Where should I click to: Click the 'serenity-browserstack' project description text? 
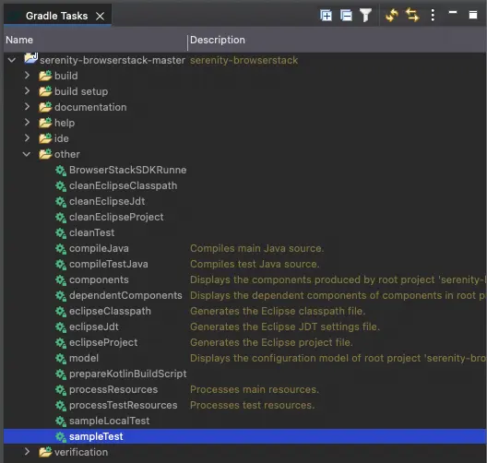243,60
